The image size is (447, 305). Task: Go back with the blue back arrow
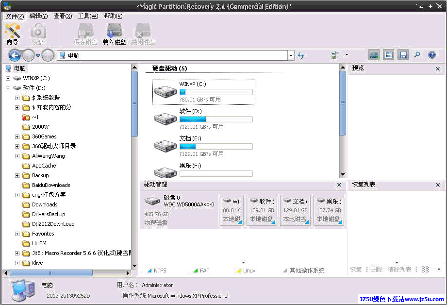15,55
